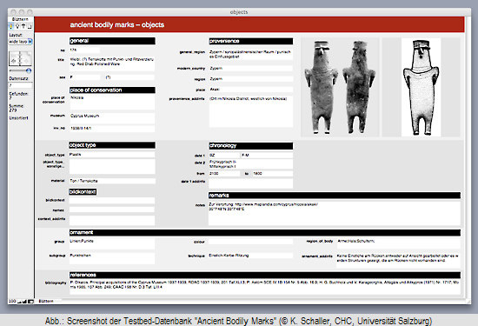Click museum field Cyprus Museum
The height and width of the screenshot is (326, 478).
point(112,118)
